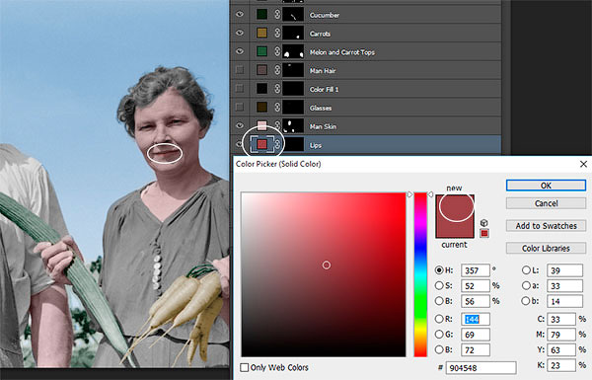Cancel the Color Picker dialog
592x380 pixels.
pyautogui.click(x=546, y=203)
